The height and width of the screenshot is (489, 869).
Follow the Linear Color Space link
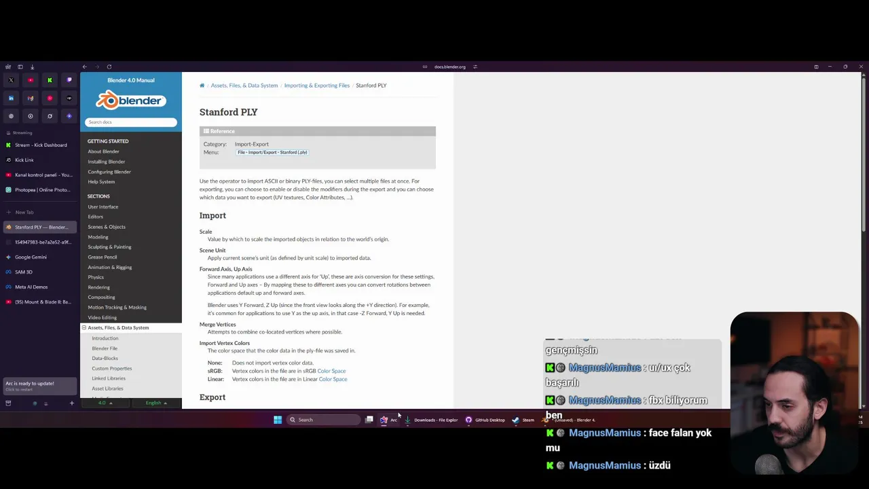333,379
